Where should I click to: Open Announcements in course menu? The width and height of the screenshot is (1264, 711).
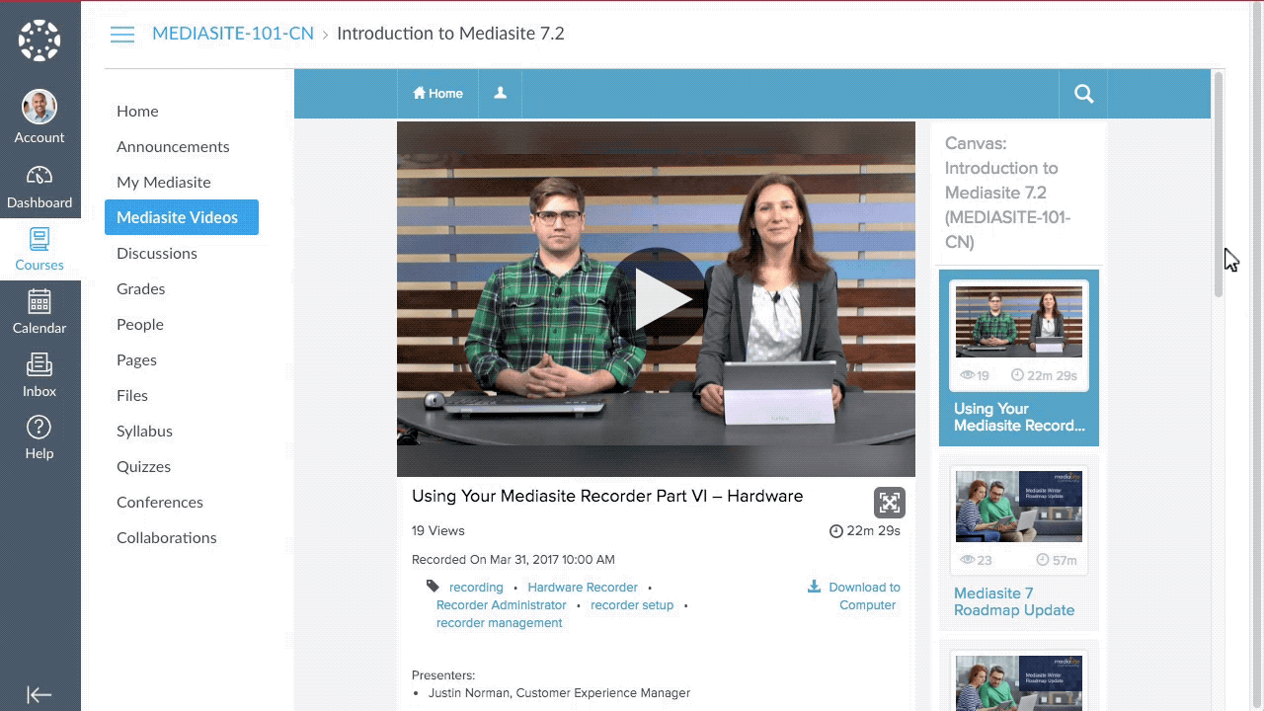click(x=173, y=147)
